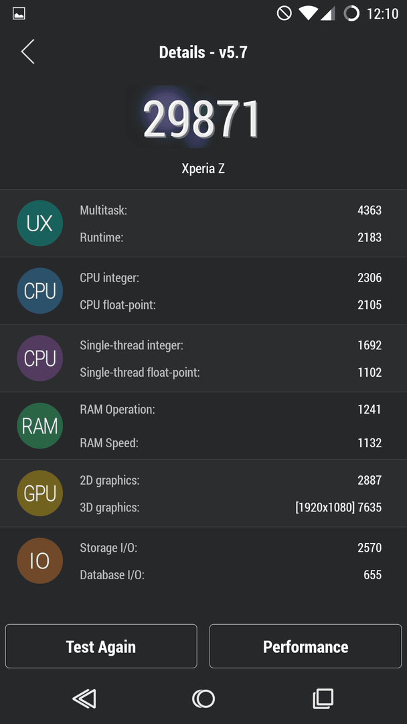Tap the Wi-Fi status bar icon
The image size is (407, 724).
click(307, 13)
